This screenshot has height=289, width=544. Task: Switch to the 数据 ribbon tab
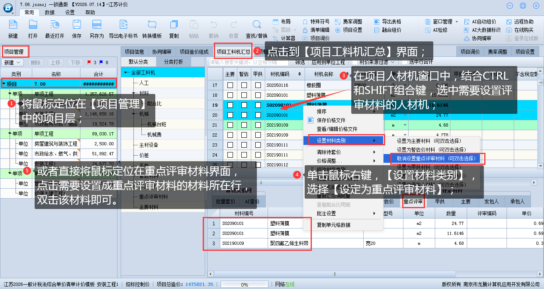(50, 12)
